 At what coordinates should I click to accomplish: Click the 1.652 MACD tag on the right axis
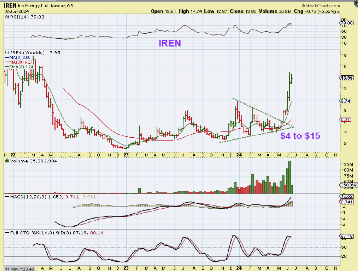[347, 197]
